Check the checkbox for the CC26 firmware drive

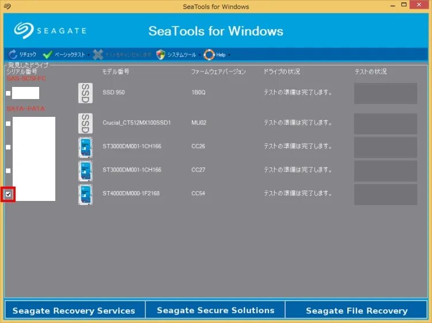(8, 147)
